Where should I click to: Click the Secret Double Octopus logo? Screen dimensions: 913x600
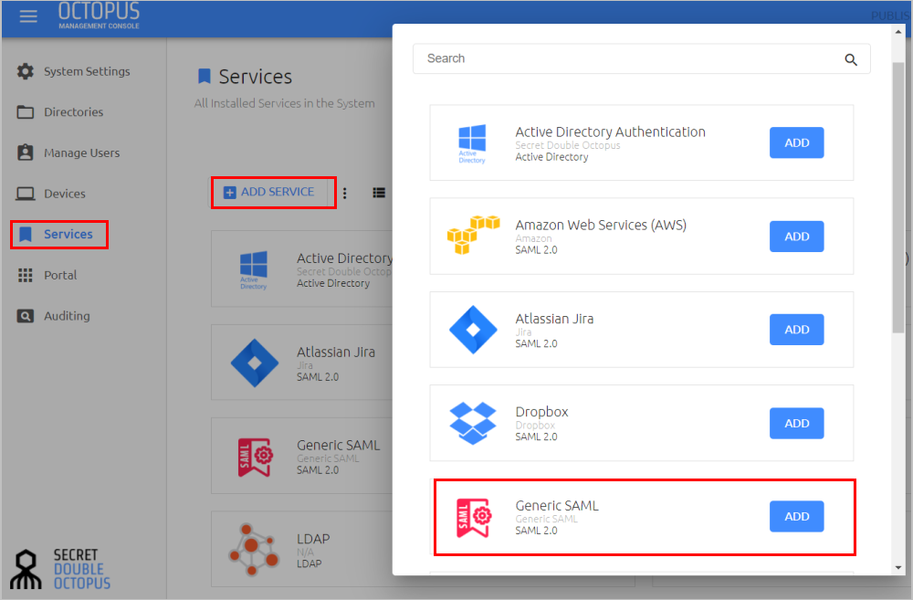61,569
